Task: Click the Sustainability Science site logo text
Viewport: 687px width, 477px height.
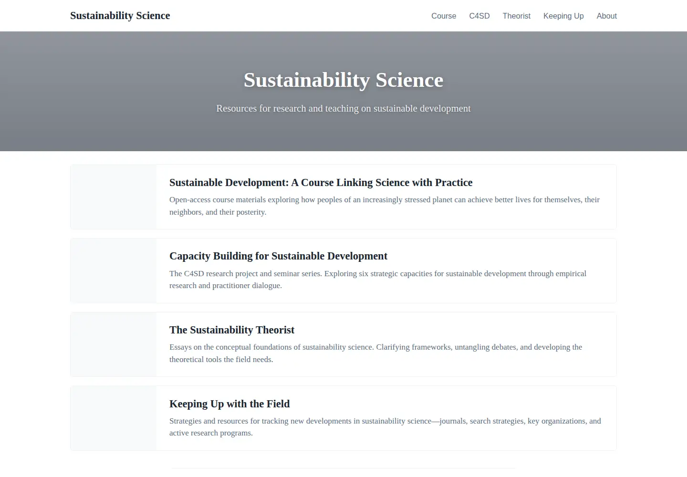Action: point(120,16)
